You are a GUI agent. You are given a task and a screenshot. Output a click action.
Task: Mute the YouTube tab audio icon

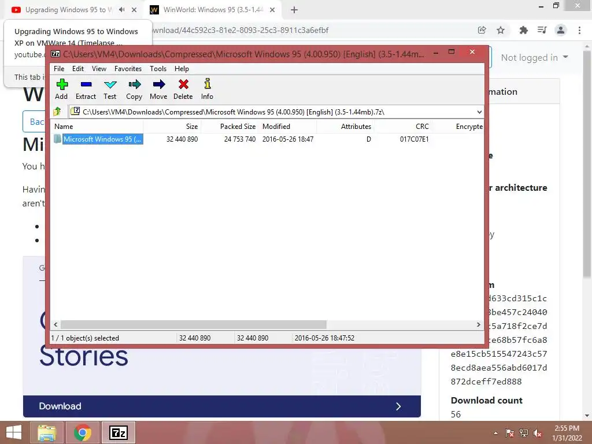tap(121, 10)
